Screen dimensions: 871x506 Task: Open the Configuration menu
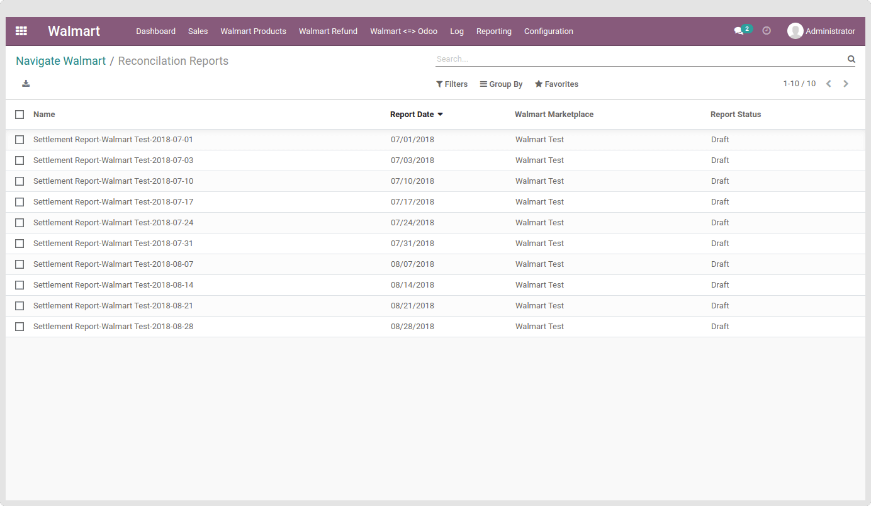[548, 31]
